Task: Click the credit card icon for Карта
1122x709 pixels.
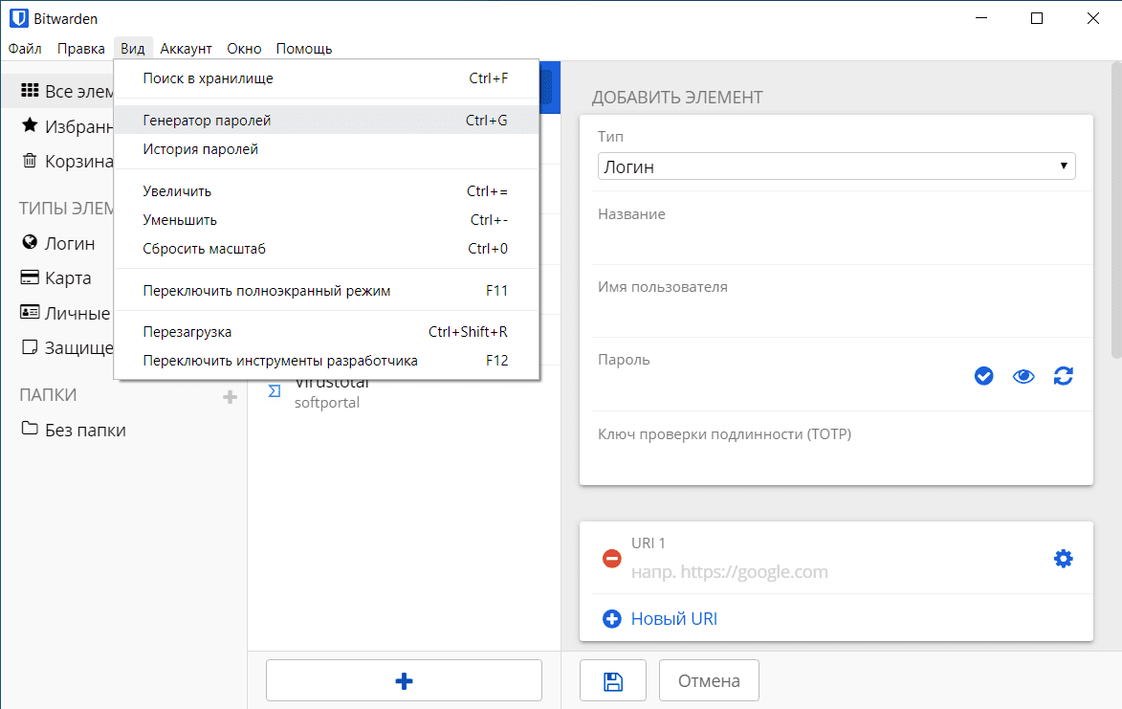Action: (x=30, y=277)
